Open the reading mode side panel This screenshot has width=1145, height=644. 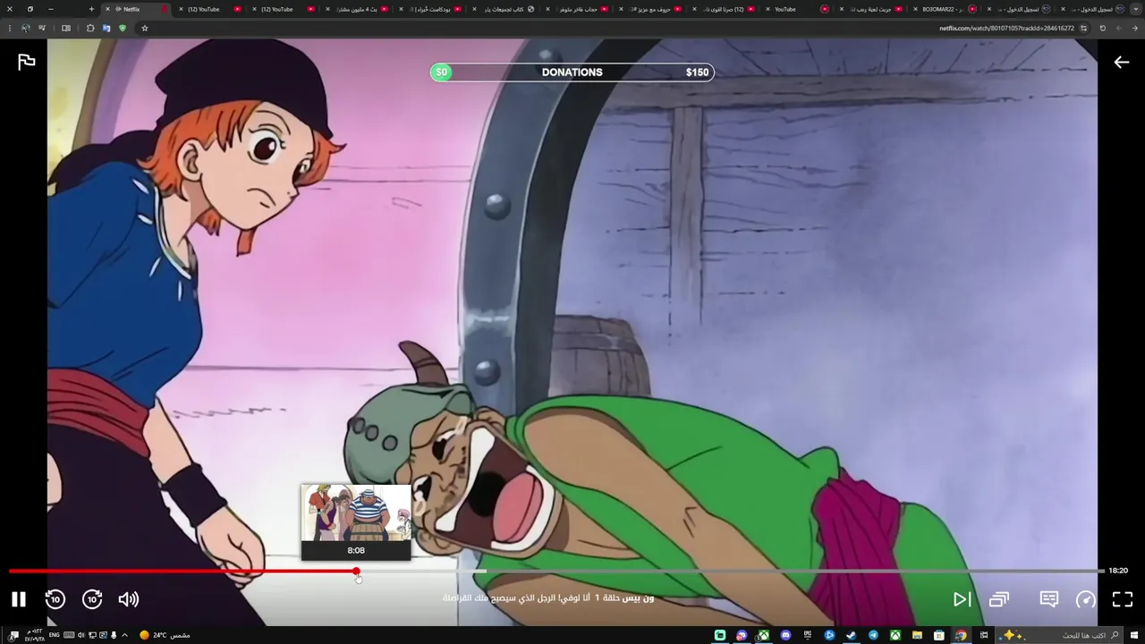point(65,28)
